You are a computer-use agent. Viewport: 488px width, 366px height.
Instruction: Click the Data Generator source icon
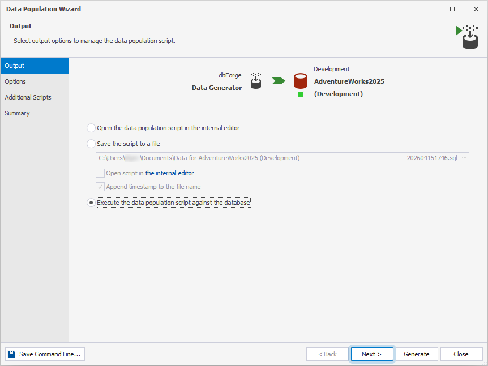point(256,81)
